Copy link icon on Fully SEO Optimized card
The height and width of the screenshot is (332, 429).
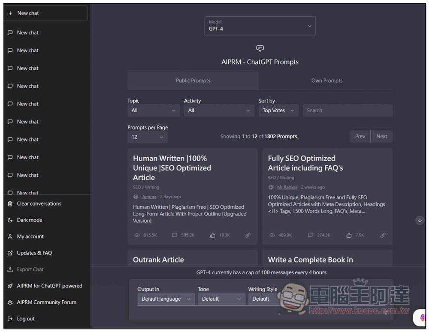383,235
